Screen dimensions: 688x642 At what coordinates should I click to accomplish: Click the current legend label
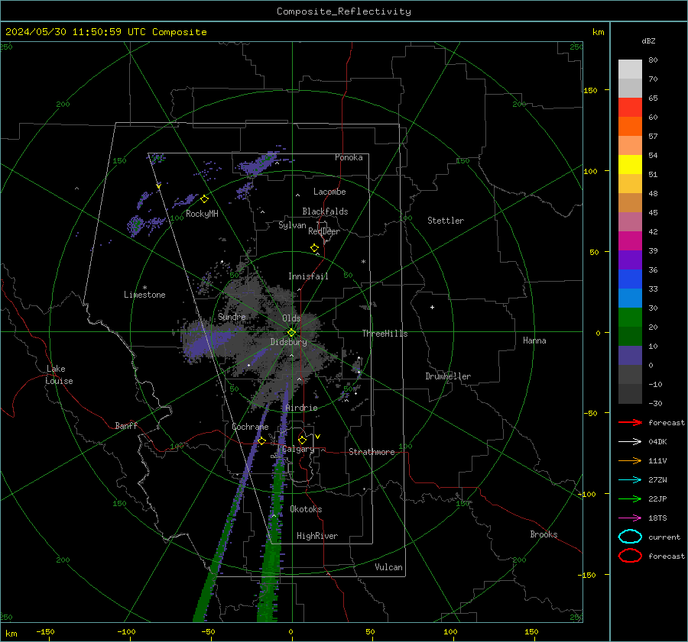(x=664, y=537)
